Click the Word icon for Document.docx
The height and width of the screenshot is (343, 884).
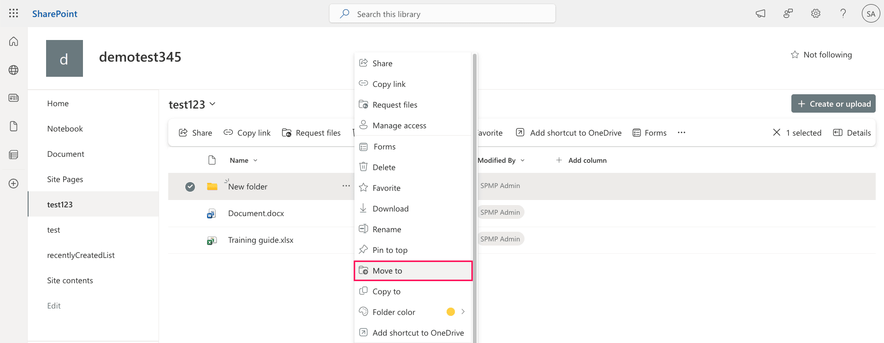pyautogui.click(x=212, y=213)
